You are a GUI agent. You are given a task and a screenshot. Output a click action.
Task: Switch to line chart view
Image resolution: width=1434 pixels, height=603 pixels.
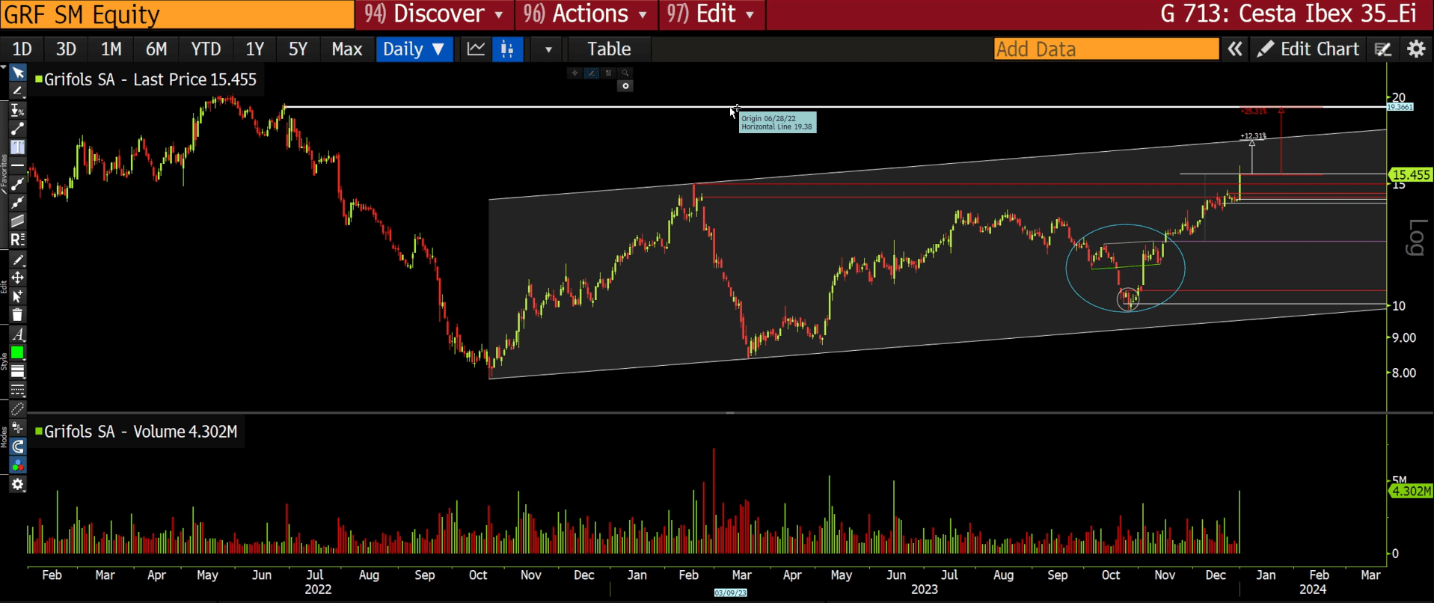476,49
